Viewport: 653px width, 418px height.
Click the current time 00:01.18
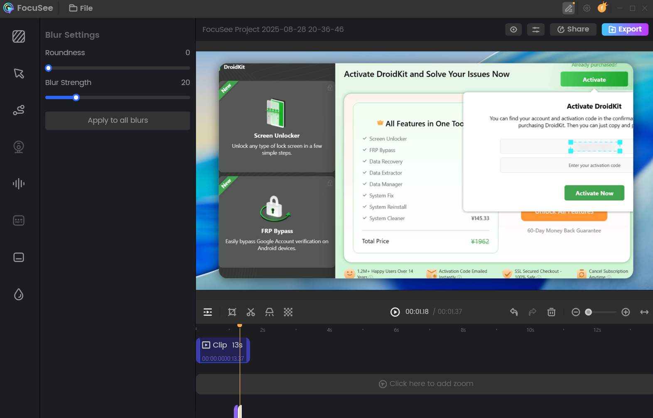(x=417, y=311)
